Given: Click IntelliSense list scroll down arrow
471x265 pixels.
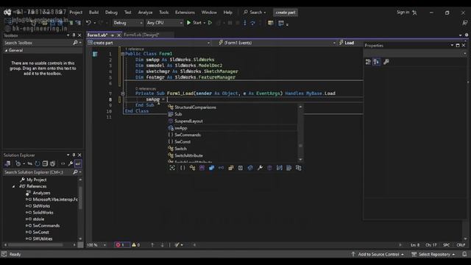Looking at the screenshot, I should coord(300,160).
